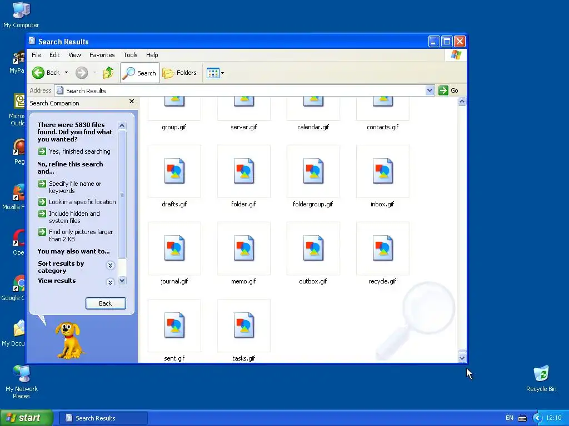Open the Favorites menu
The width and height of the screenshot is (569, 426).
coord(102,55)
